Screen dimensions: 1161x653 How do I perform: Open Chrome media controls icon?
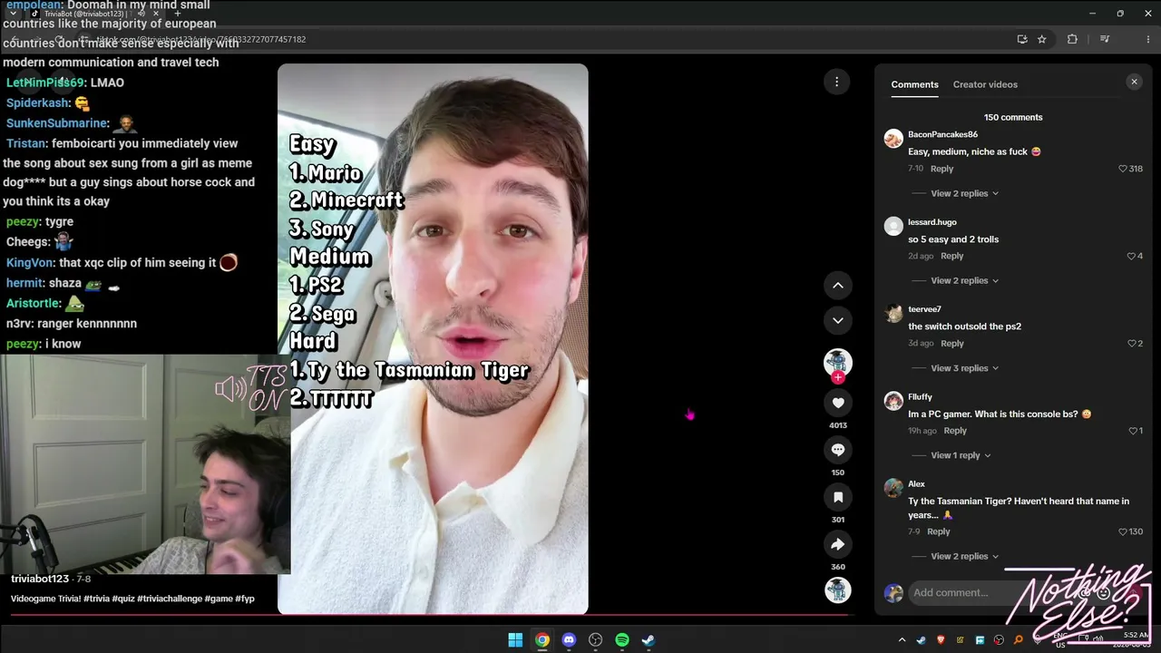pos(1105,39)
